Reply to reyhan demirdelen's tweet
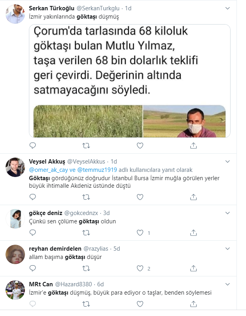The width and height of the screenshot is (246, 316). (32, 268)
